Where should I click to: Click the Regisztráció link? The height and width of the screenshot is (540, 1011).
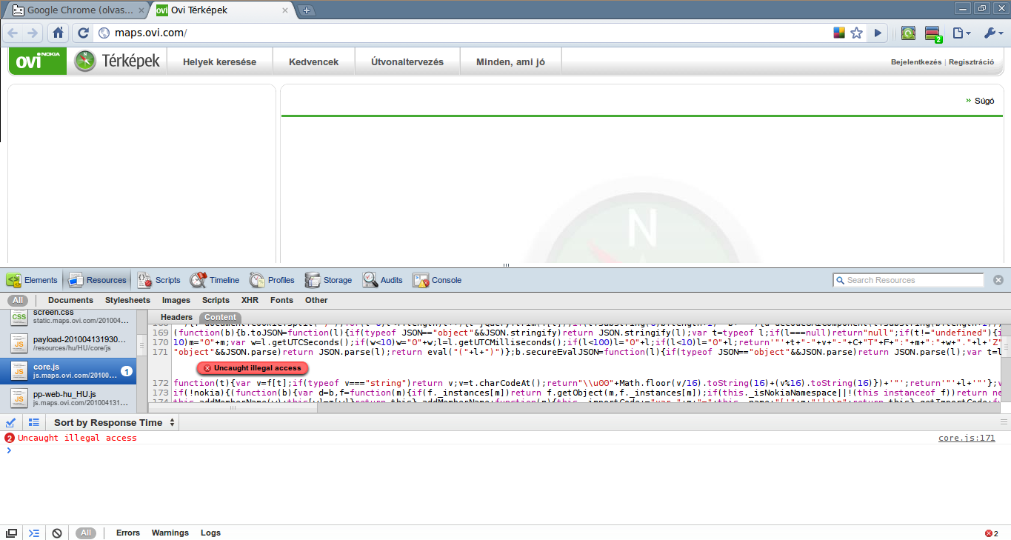point(971,62)
